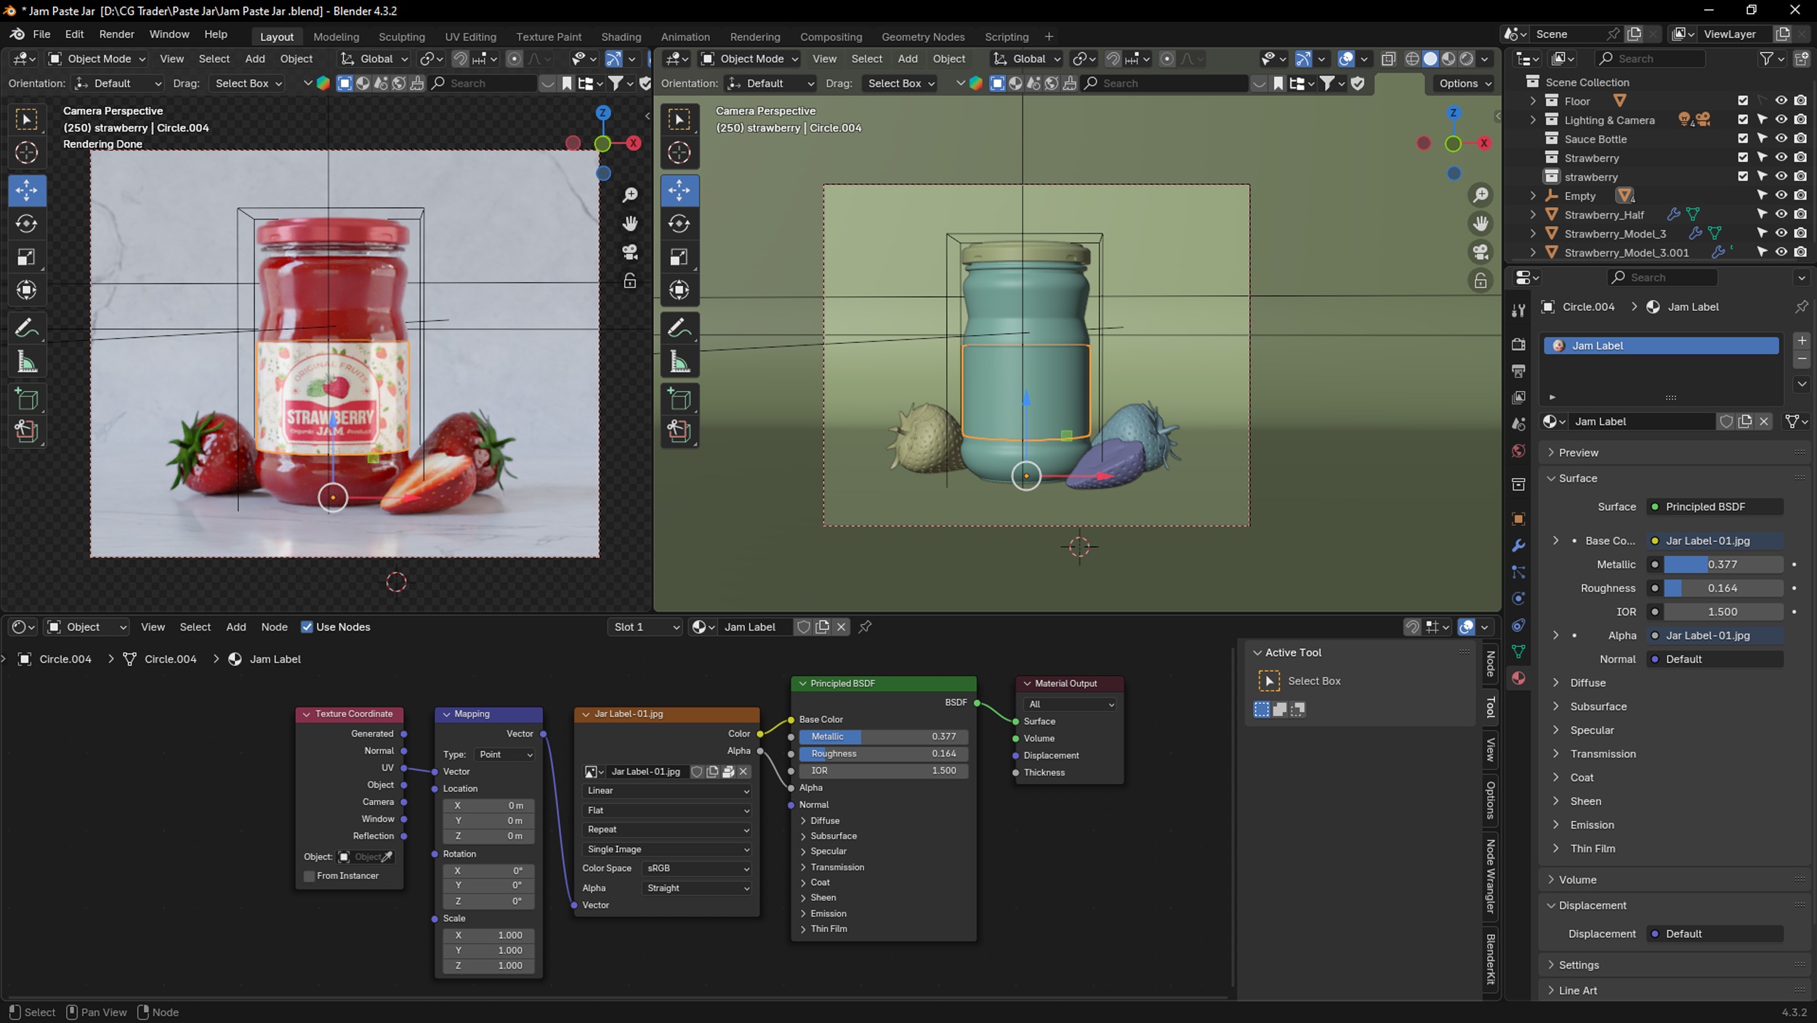Click the zoom magnifier in the right viewport
This screenshot has width=1817, height=1023.
(1480, 195)
